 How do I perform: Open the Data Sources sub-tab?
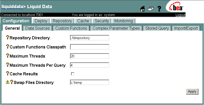(x=38, y=28)
